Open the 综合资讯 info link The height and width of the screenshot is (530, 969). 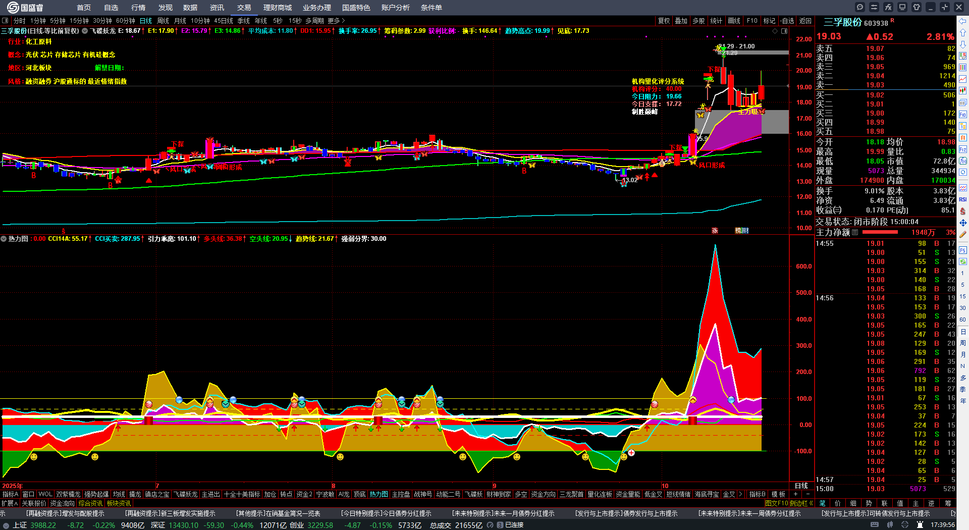(90, 503)
